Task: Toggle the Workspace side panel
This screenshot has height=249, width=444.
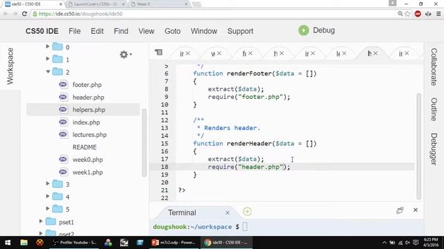Action: [10, 66]
